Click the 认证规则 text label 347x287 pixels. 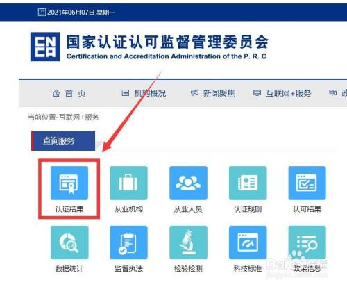pyautogui.click(x=248, y=209)
